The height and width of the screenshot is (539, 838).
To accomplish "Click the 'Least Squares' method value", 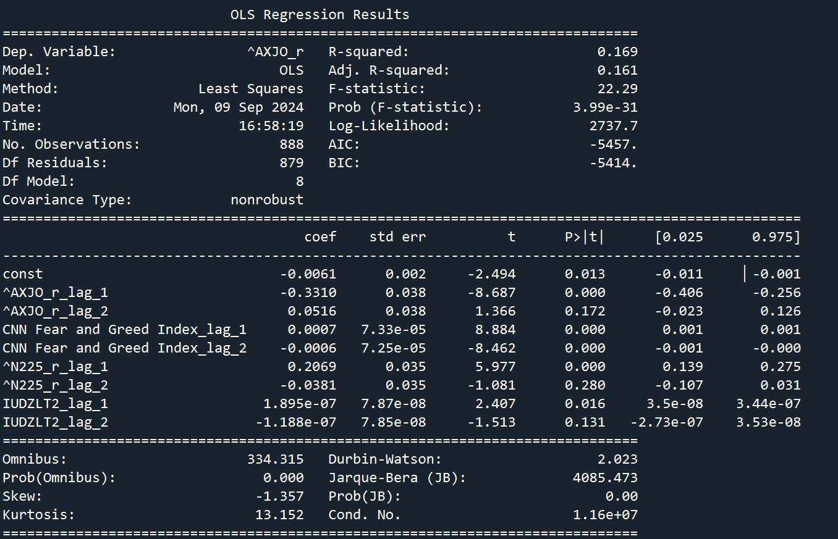I will 251,89.
